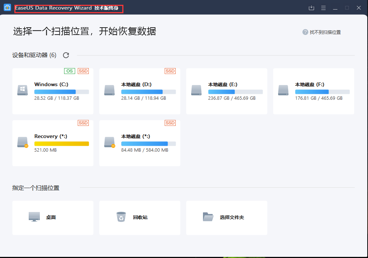Click the SSD badge on Recovery (*:)

(83, 123)
